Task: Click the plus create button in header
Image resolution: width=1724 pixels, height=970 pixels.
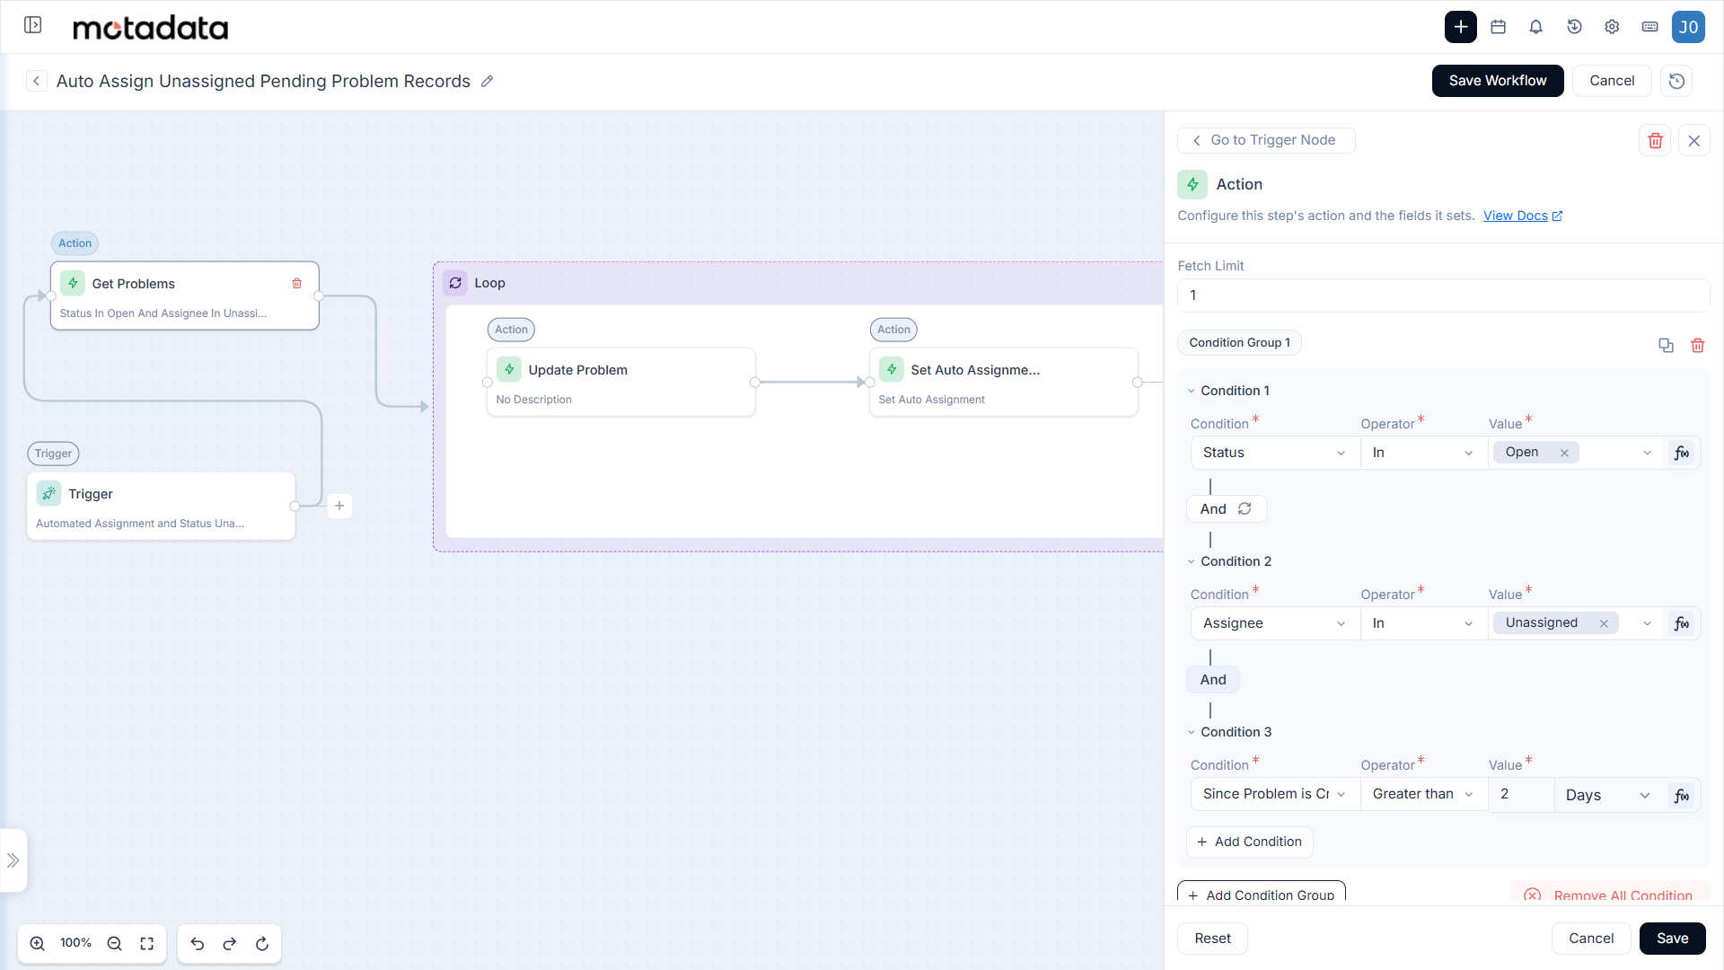Action: point(1460,27)
